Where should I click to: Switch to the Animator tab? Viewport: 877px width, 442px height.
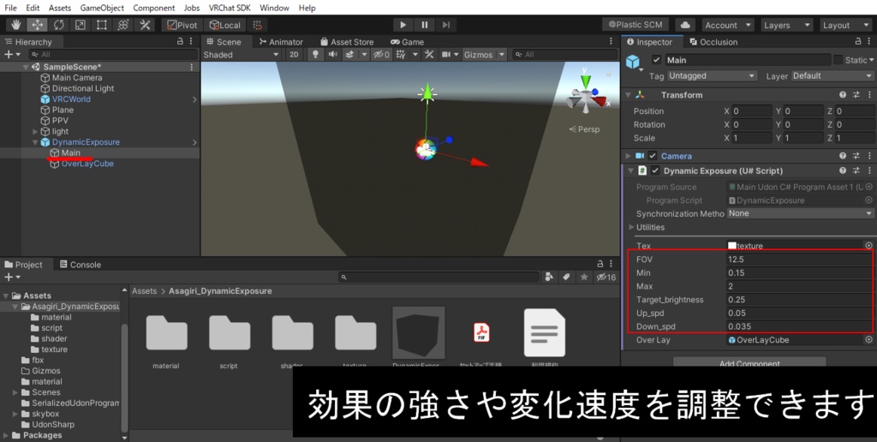click(x=281, y=42)
